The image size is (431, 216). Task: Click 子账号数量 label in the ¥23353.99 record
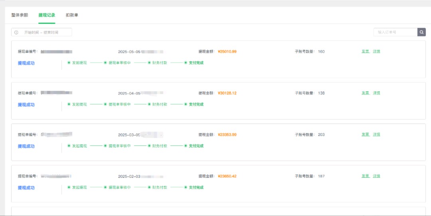305,135
